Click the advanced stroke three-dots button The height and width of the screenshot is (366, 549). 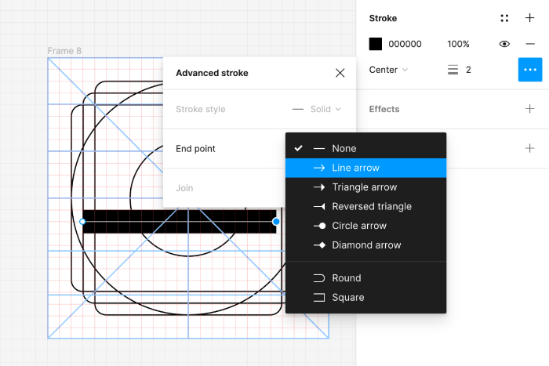(x=530, y=70)
